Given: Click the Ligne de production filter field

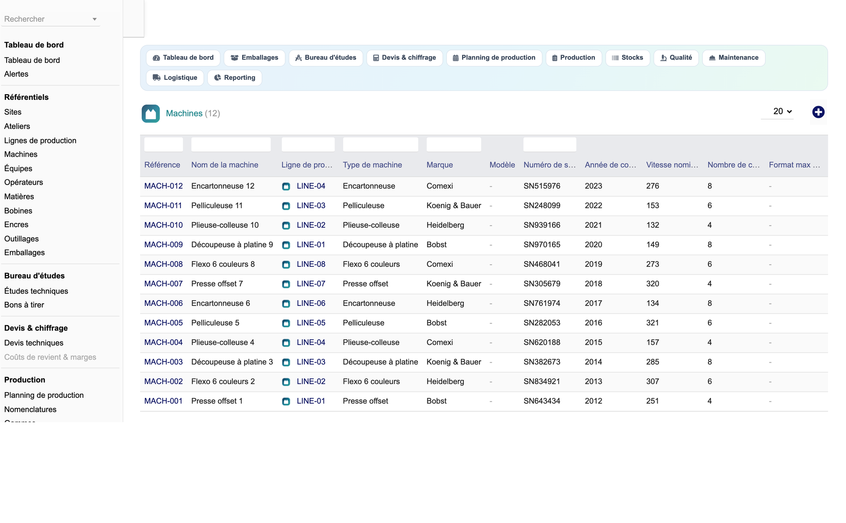Looking at the screenshot, I should [308, 144].
